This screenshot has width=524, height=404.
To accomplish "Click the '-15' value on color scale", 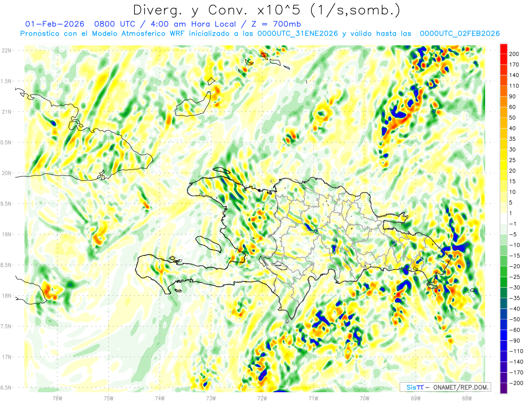I will click(x=514, y=255).
